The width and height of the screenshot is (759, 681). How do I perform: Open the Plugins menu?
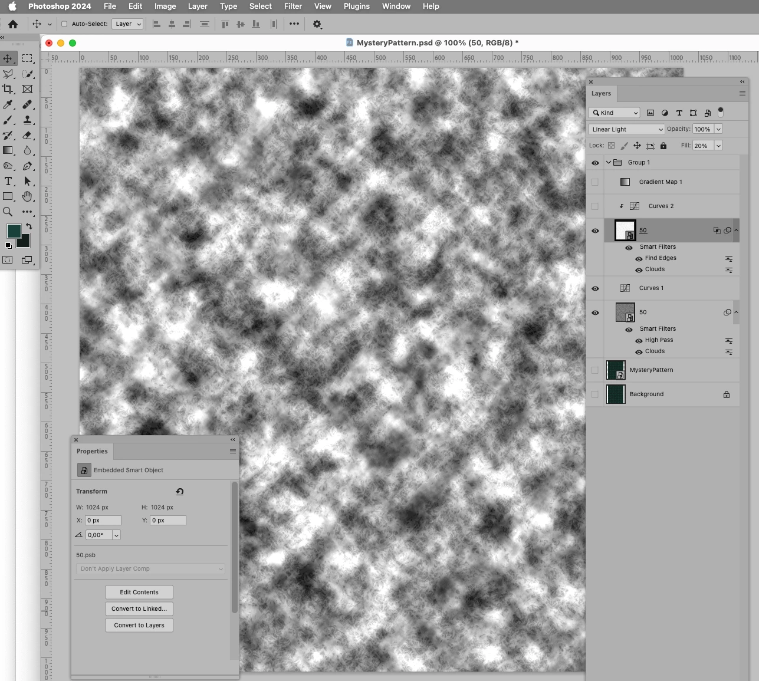point(357,6)
